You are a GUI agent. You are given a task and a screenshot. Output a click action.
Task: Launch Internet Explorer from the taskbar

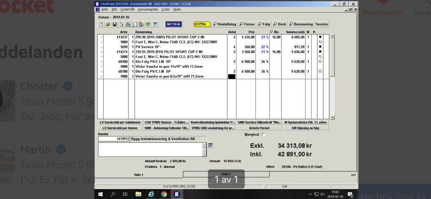151,195
